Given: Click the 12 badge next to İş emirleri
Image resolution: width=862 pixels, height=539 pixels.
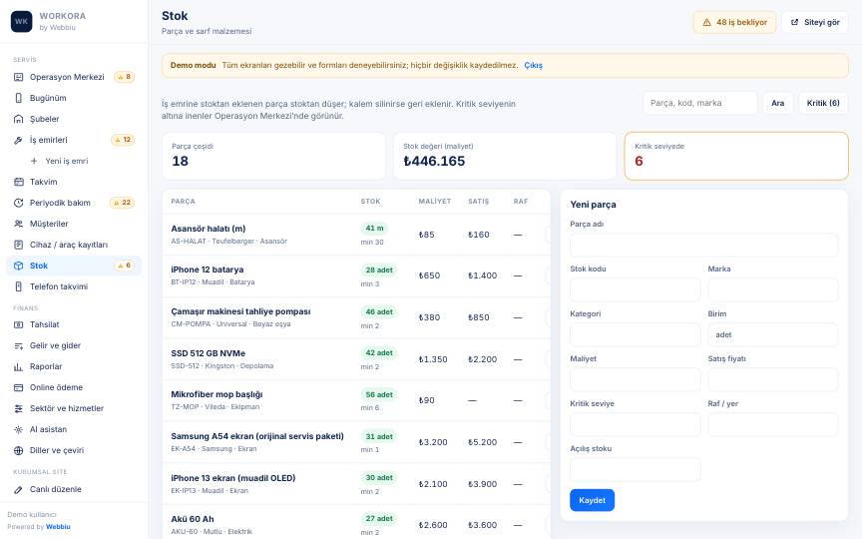Looking at the screenshot, I should (x=123, y=140).
